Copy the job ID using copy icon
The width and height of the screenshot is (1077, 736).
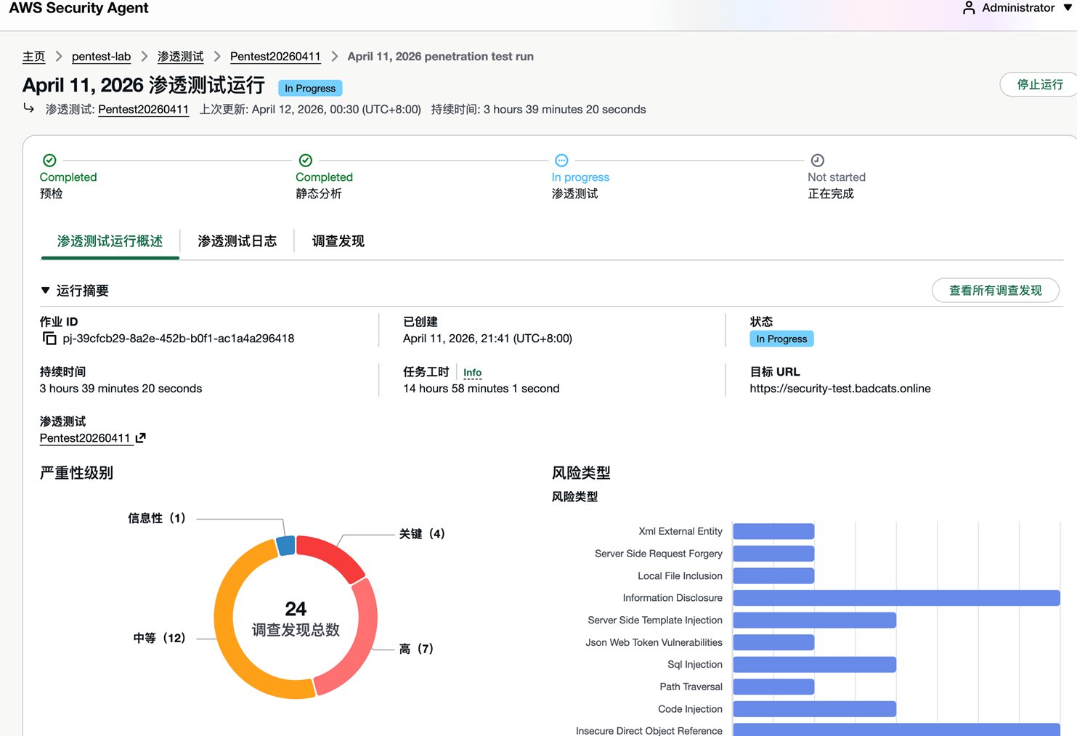coord(49,339)
